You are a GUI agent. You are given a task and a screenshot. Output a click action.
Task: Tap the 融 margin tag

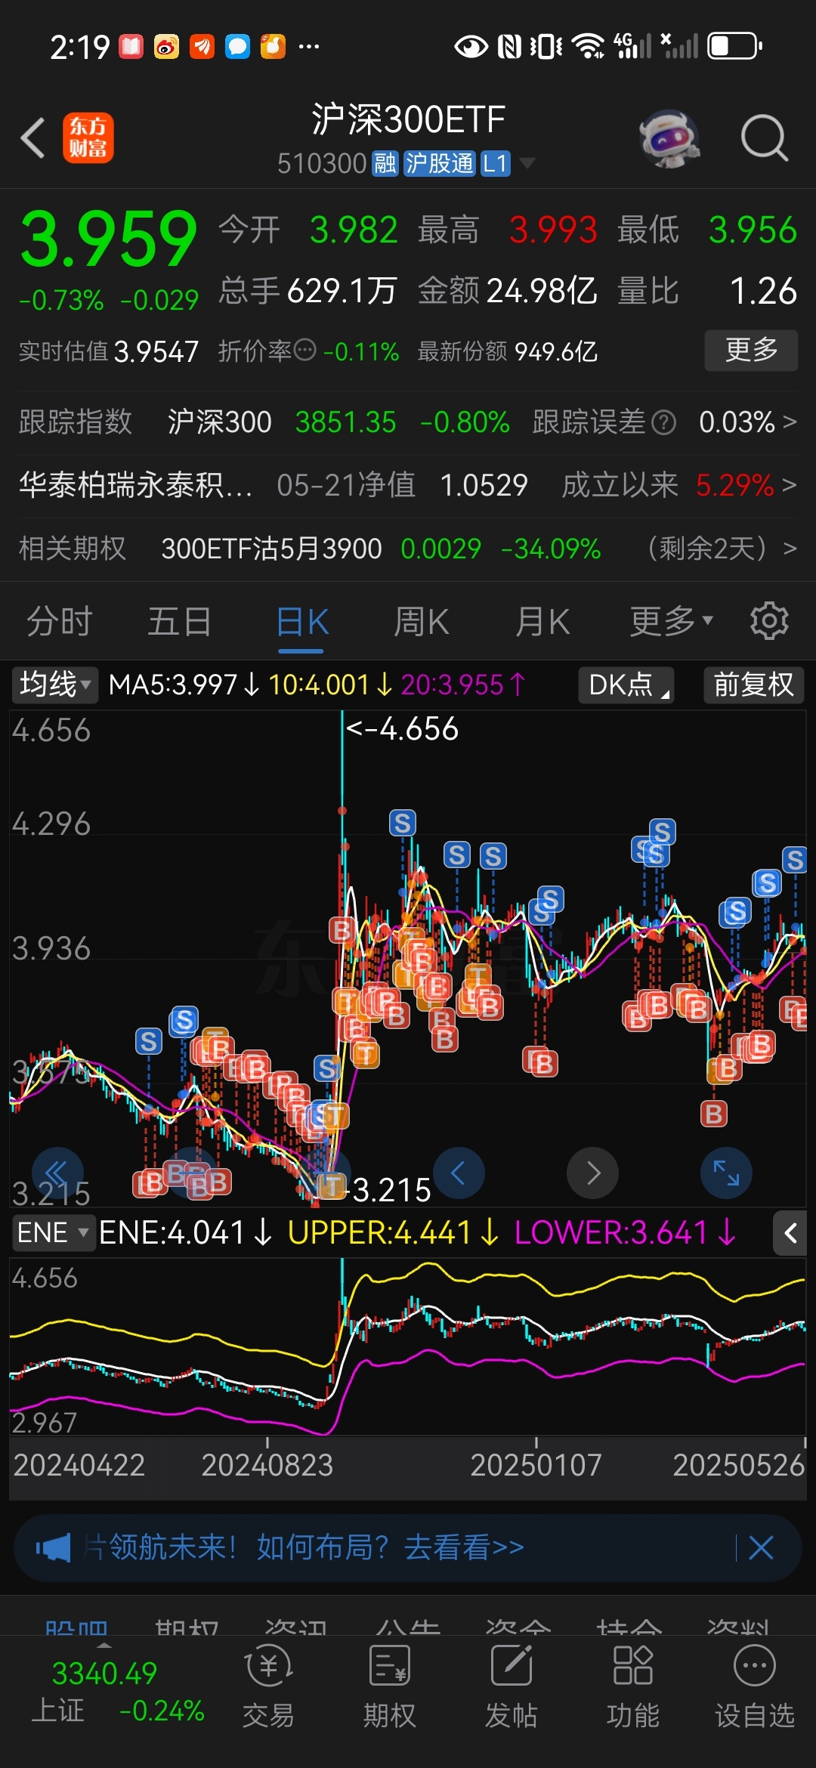coord(385,163)
